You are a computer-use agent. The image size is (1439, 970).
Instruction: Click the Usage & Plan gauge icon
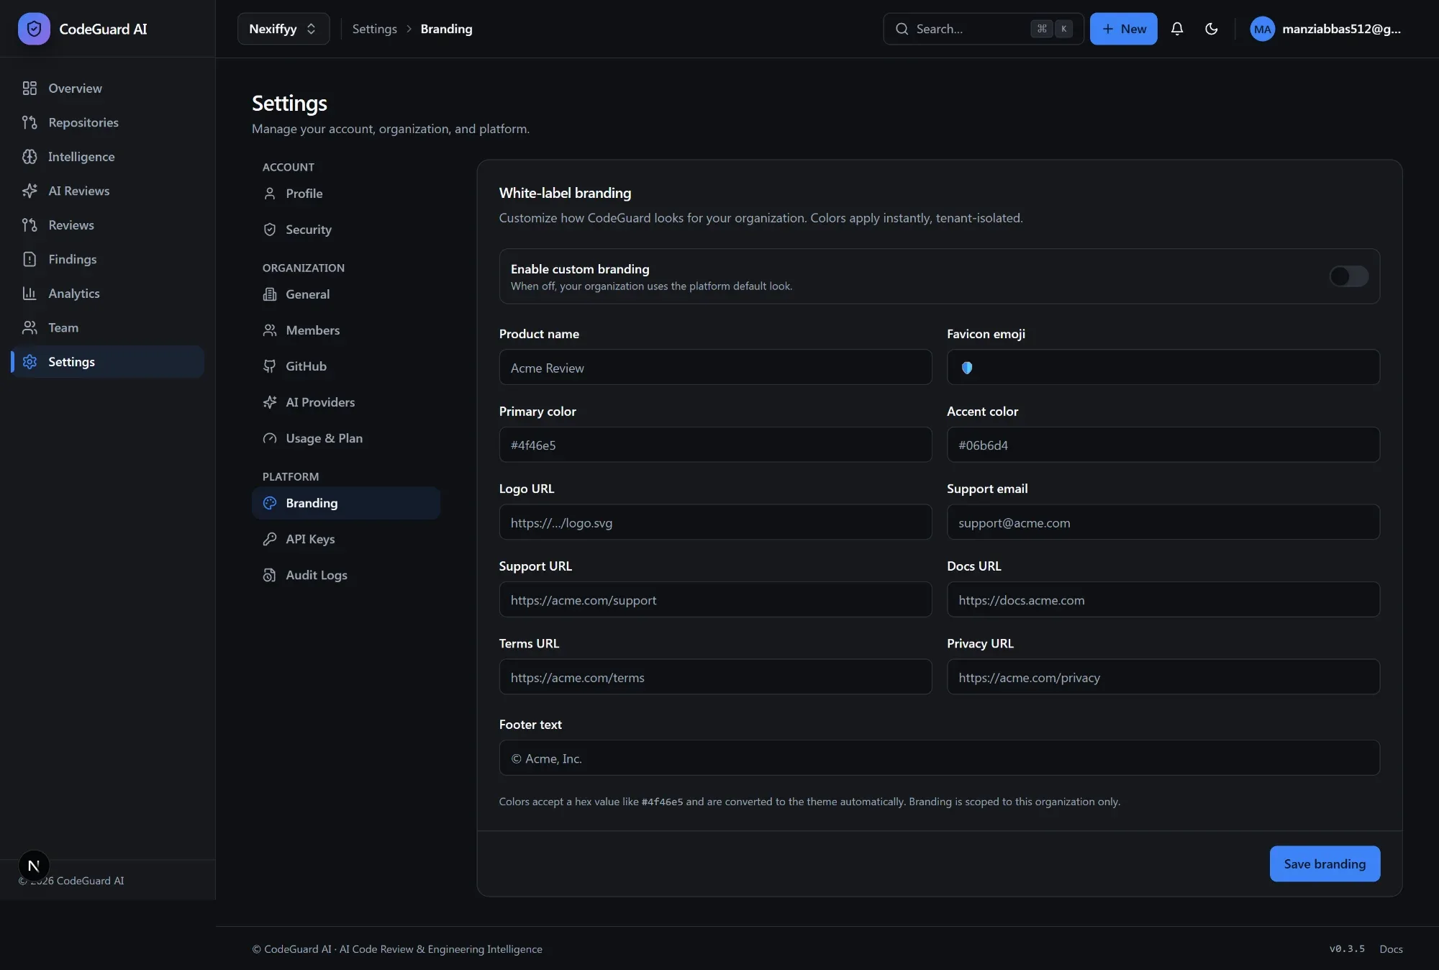click(270, 438)
